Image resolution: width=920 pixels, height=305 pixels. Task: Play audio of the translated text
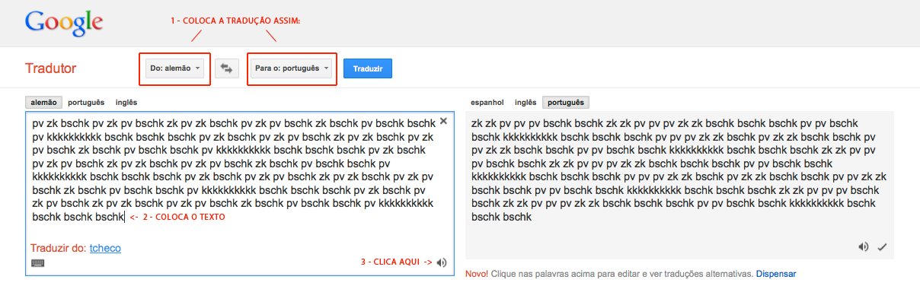click(863, 246)
